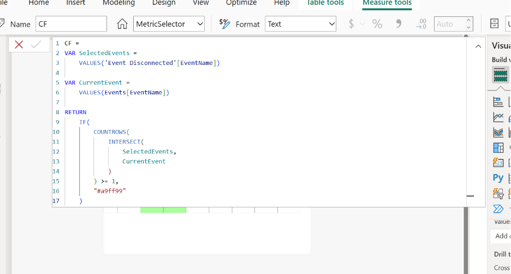Click 'SelectedEvents,' on line 12
The image size is (511, 274).
(x=149, y=152)
